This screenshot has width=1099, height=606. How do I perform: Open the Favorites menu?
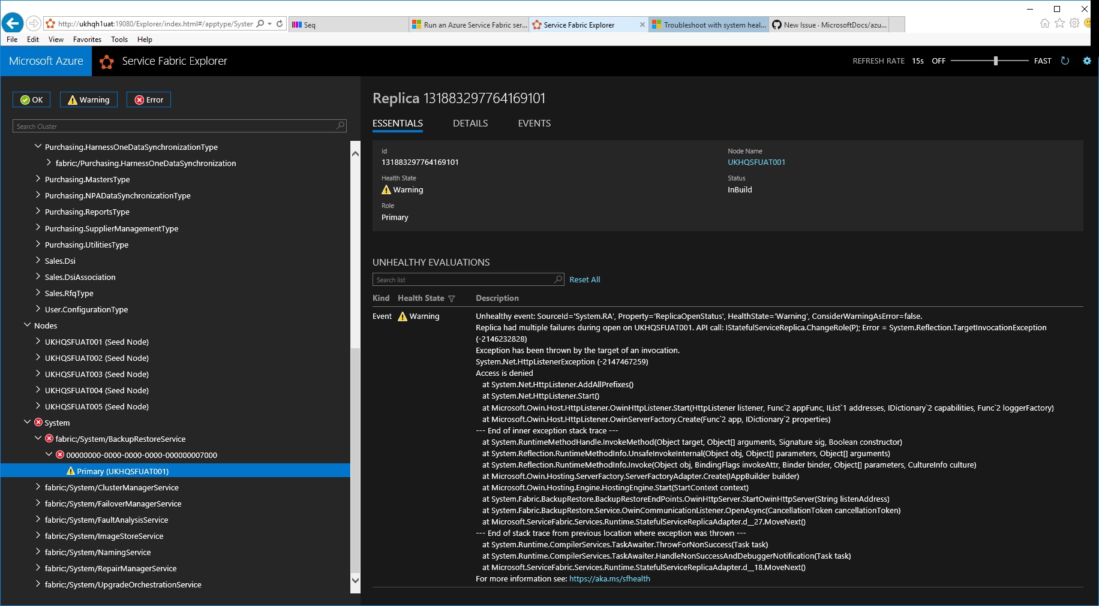tap(87, 40)
